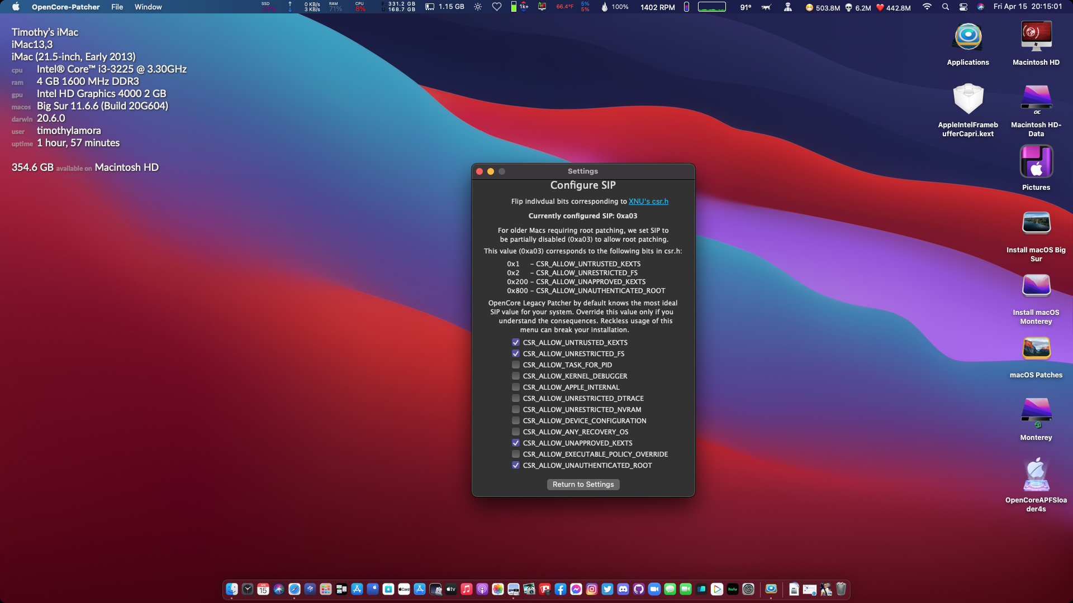Check CSR_ALLOW_APPLE_INTERNAL
This screenshot has height=603, width=1073.
(x=516, y=387)
